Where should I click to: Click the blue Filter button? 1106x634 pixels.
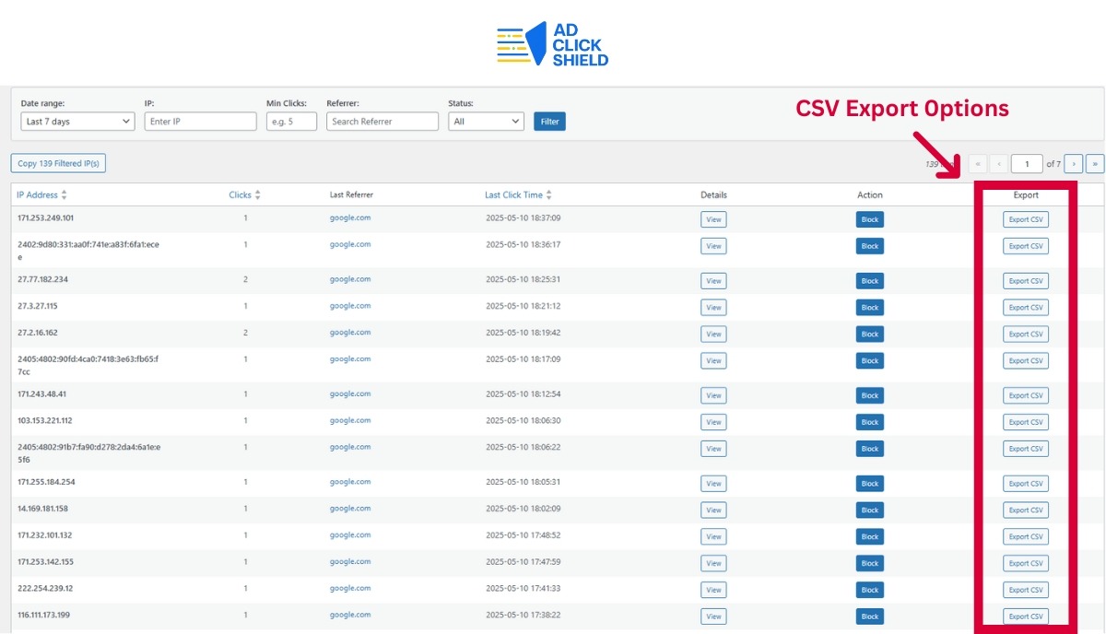(x=549, y=121)
